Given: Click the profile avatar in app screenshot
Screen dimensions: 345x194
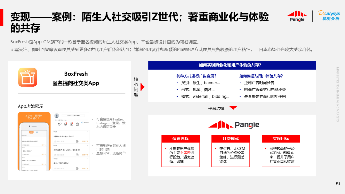Looking at the screenshot, I should (57, 116).
